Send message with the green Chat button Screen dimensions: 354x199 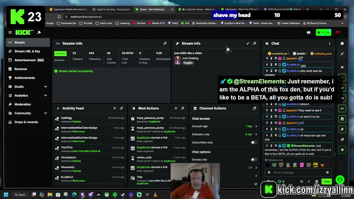[x=327, y=182]
